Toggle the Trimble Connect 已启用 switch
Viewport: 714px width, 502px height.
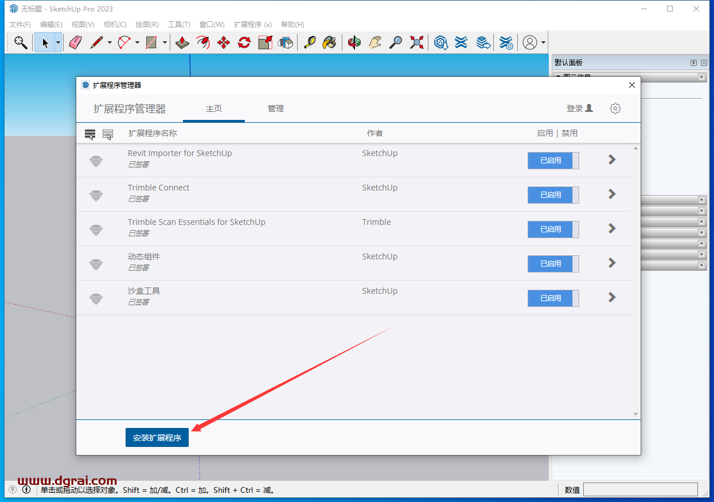pyautogui.click(x=553, y=195)
